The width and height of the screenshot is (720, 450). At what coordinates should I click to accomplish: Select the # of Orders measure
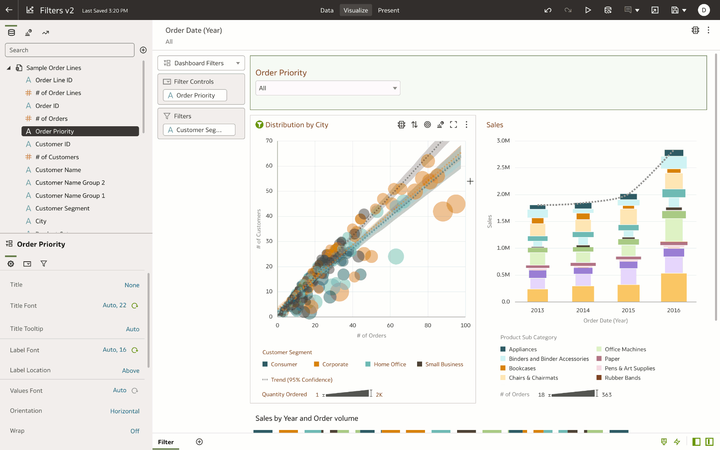51,119
